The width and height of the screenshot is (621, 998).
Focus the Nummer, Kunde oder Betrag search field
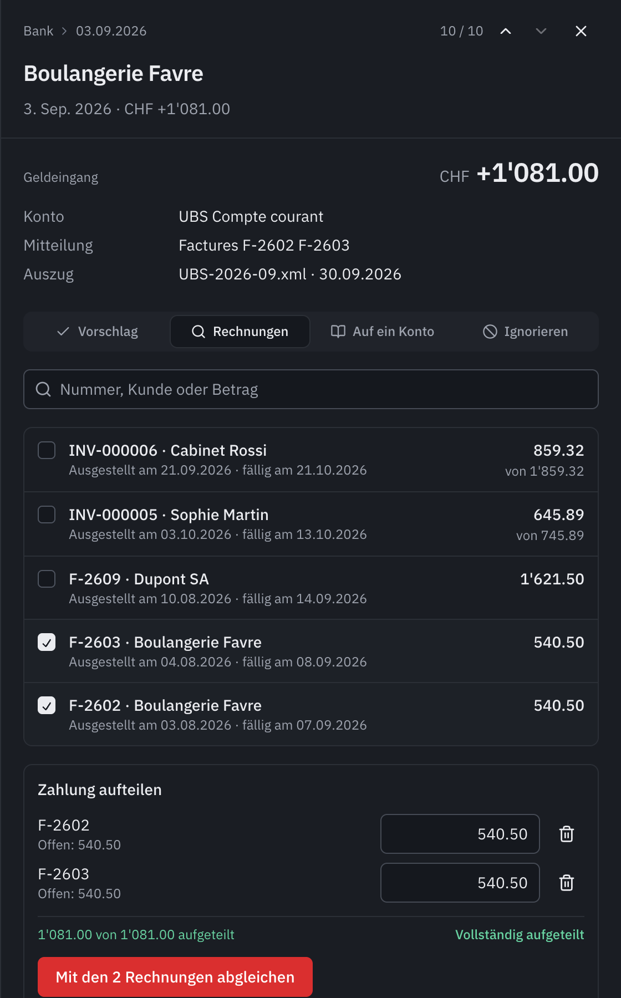pyautogui.click(x=311, y=389)
